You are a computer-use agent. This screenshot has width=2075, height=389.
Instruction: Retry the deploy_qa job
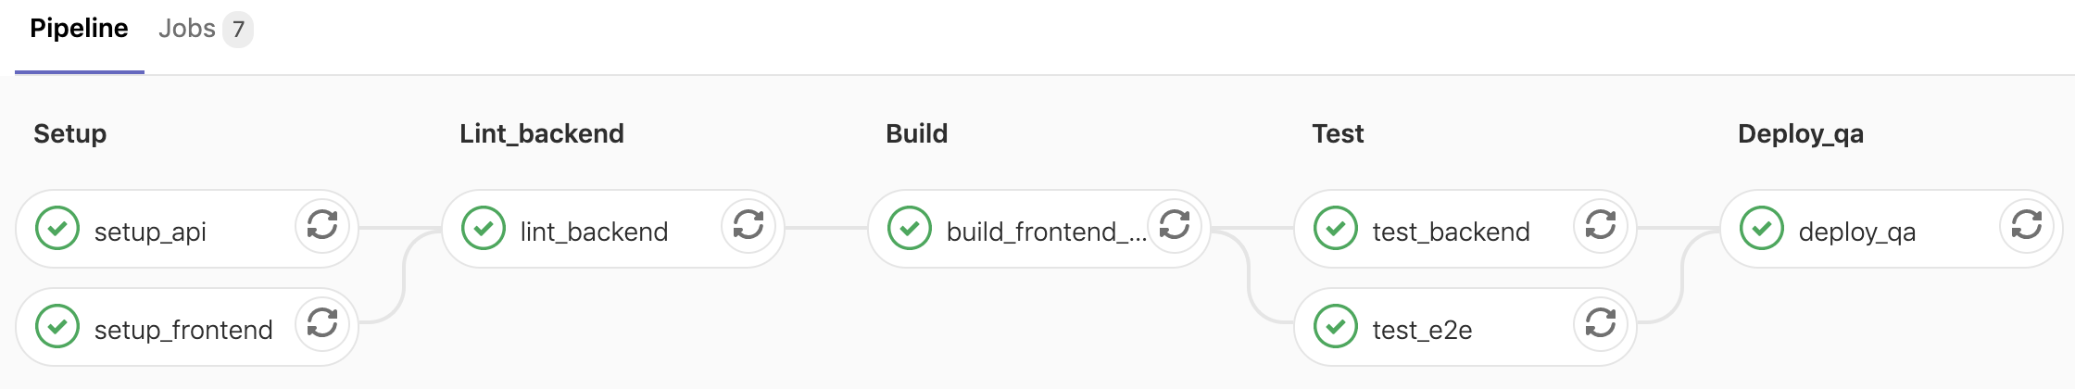(x=2027, y=225)
